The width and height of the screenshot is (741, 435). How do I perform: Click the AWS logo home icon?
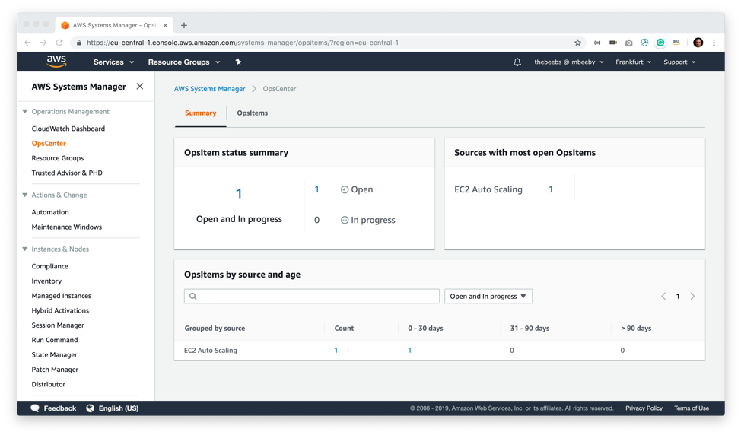(x=56, y=62)
